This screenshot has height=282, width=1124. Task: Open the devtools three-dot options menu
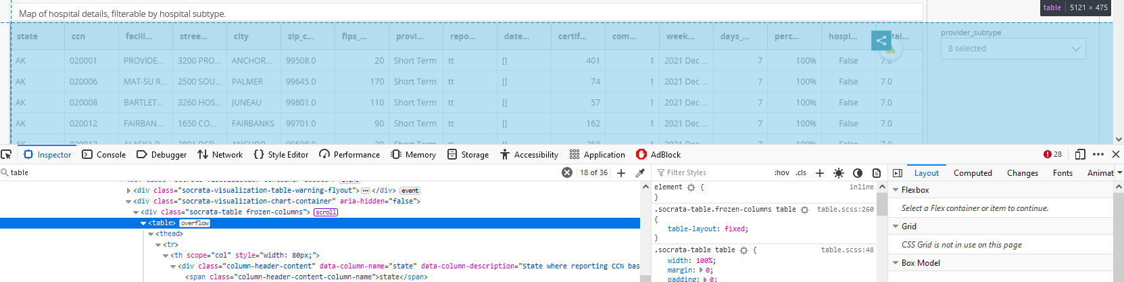tap(1098, 154)
